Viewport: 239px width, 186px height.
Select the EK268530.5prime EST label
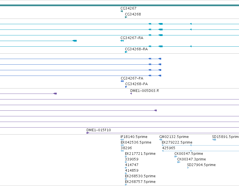coord(140,176)
